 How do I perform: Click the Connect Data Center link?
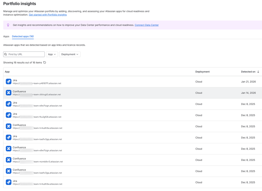pyautogui.click(x=146, y=25)
